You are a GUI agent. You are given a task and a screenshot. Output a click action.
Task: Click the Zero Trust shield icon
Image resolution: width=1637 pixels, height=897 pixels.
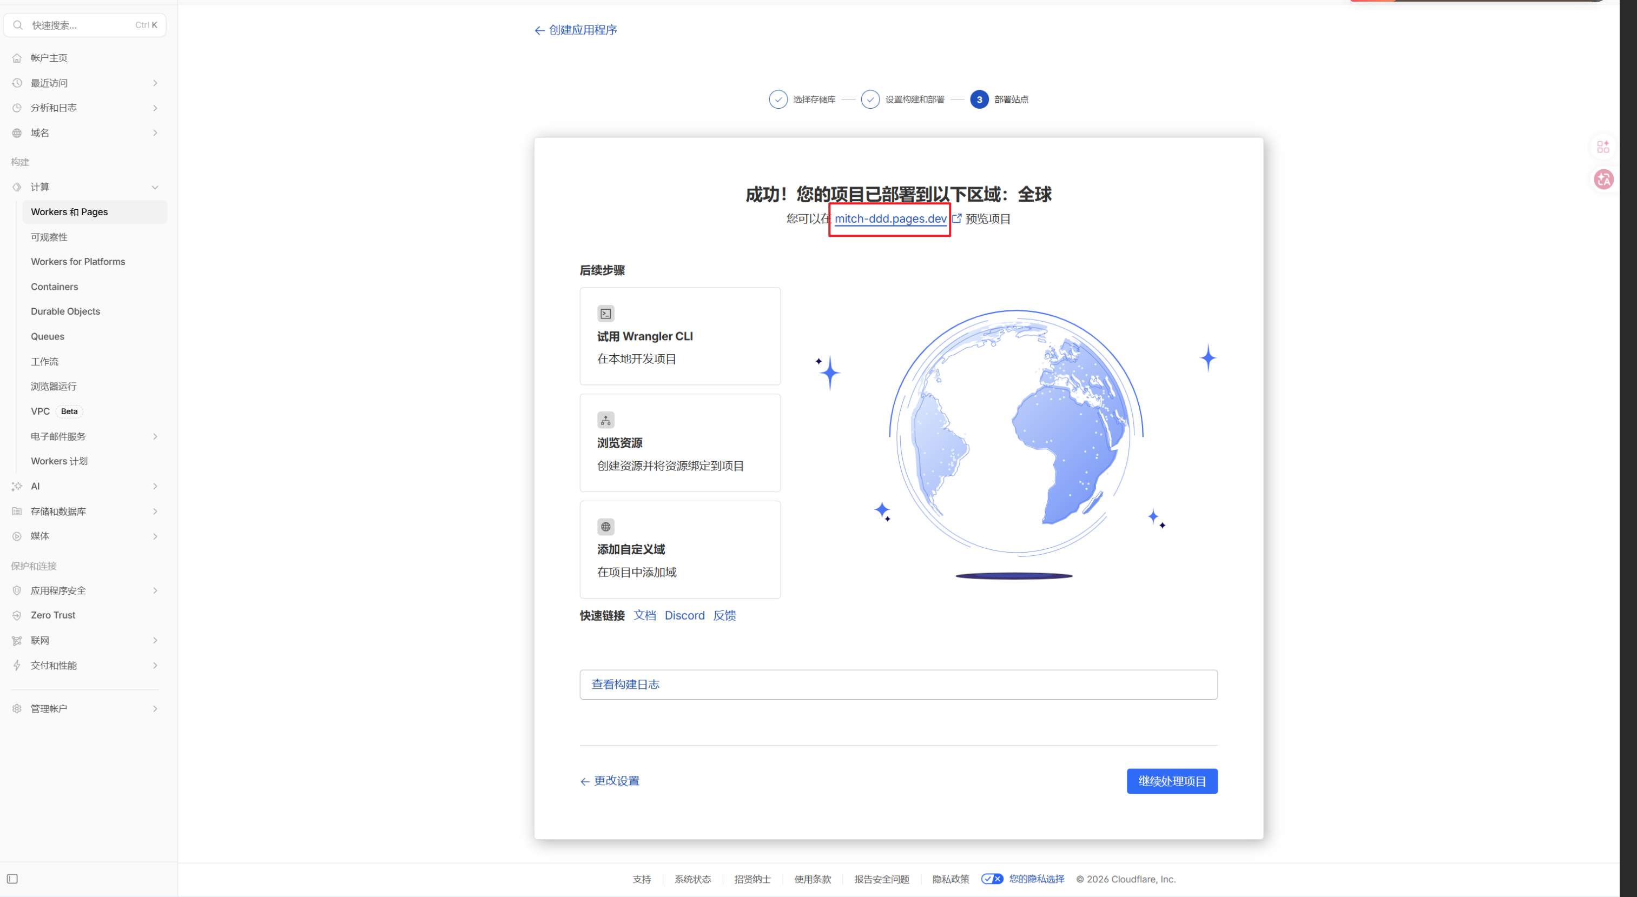[17, 616]
